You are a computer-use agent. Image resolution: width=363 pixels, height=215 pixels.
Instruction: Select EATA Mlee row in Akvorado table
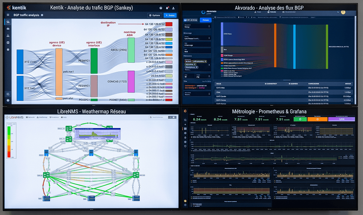click(x=284, y=88)
